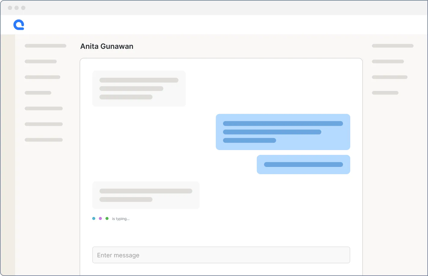The height and width of the screenshot is (276, 428).
Task: Select the second gray received message bubble
Action: [x=146, y=195]
